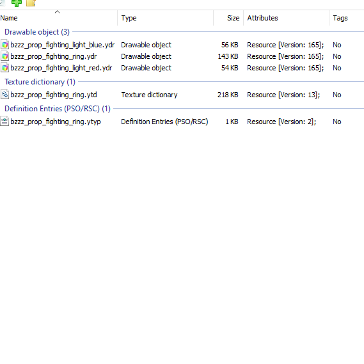364x364 pixels.
Task: Collapse the Drawable object (3) group
Action: tap(37, 32)
